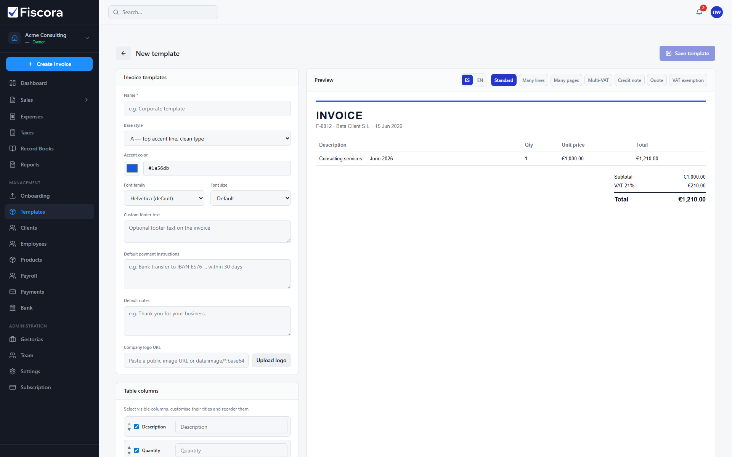Select the Many pages preview tab
Viewport: 732px width, 457px height.
[x=566, y=80]
